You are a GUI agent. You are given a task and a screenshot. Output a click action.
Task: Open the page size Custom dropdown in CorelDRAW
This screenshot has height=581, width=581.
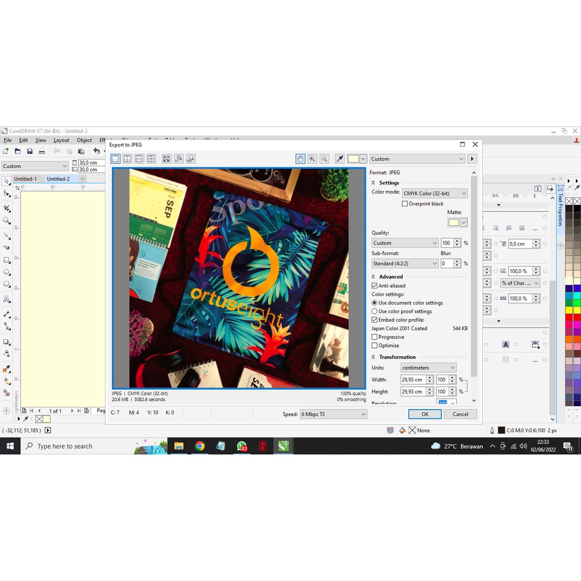(x=35, y=166)
